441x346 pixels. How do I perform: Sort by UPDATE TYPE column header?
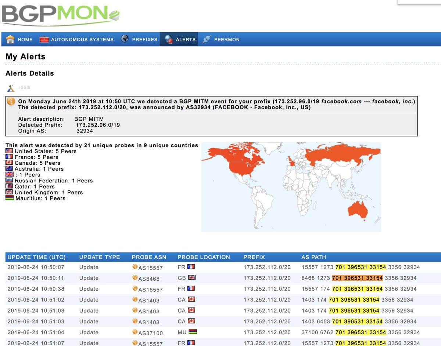pos(100,257)
